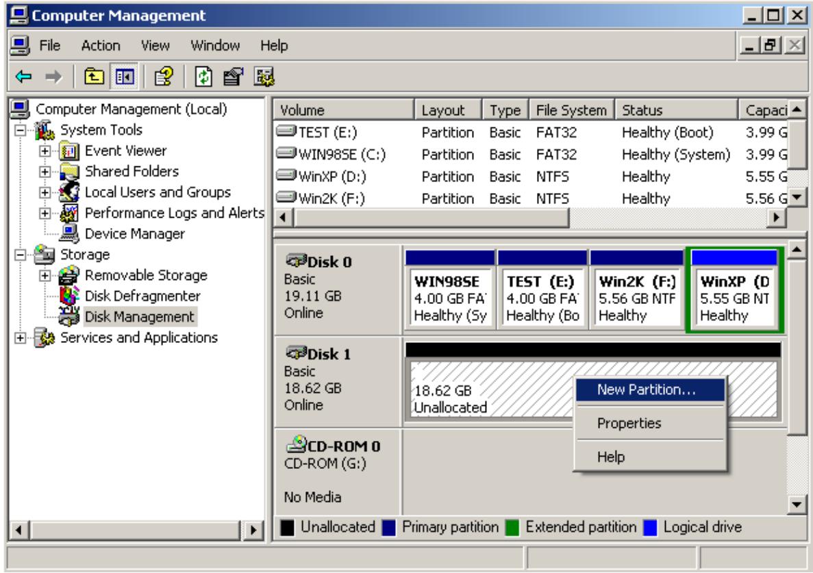Collapse the Storage tree node
The width and height of the screenshot is (813, 573).
(21, 255)
